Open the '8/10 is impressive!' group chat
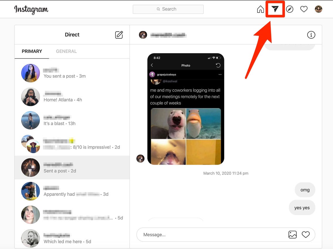 click(72, 144)
